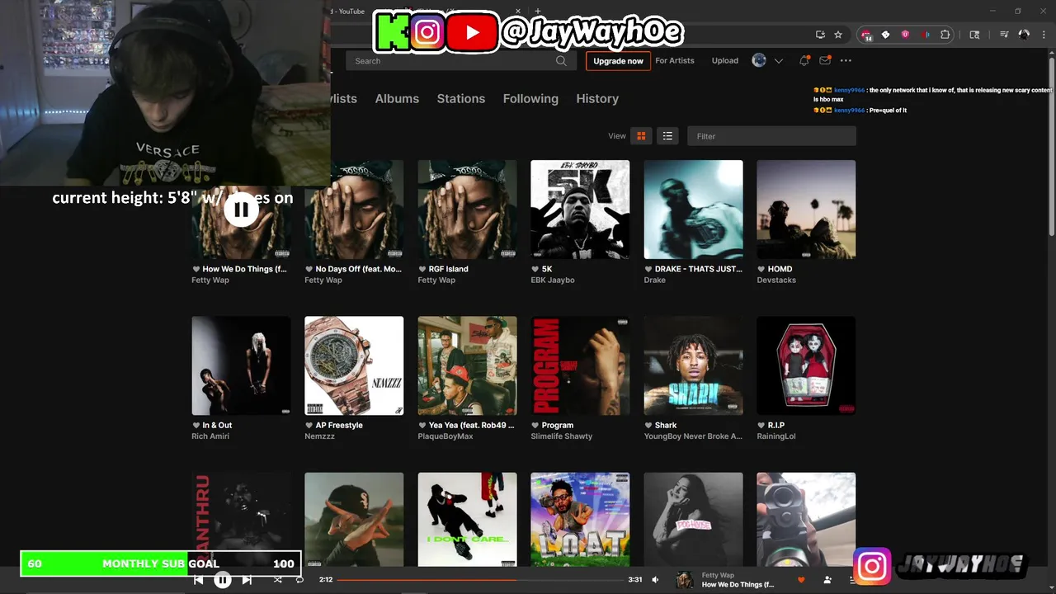Mute the player volume speaker icon
1056x594 pixels.
click(x=655, y=580)
